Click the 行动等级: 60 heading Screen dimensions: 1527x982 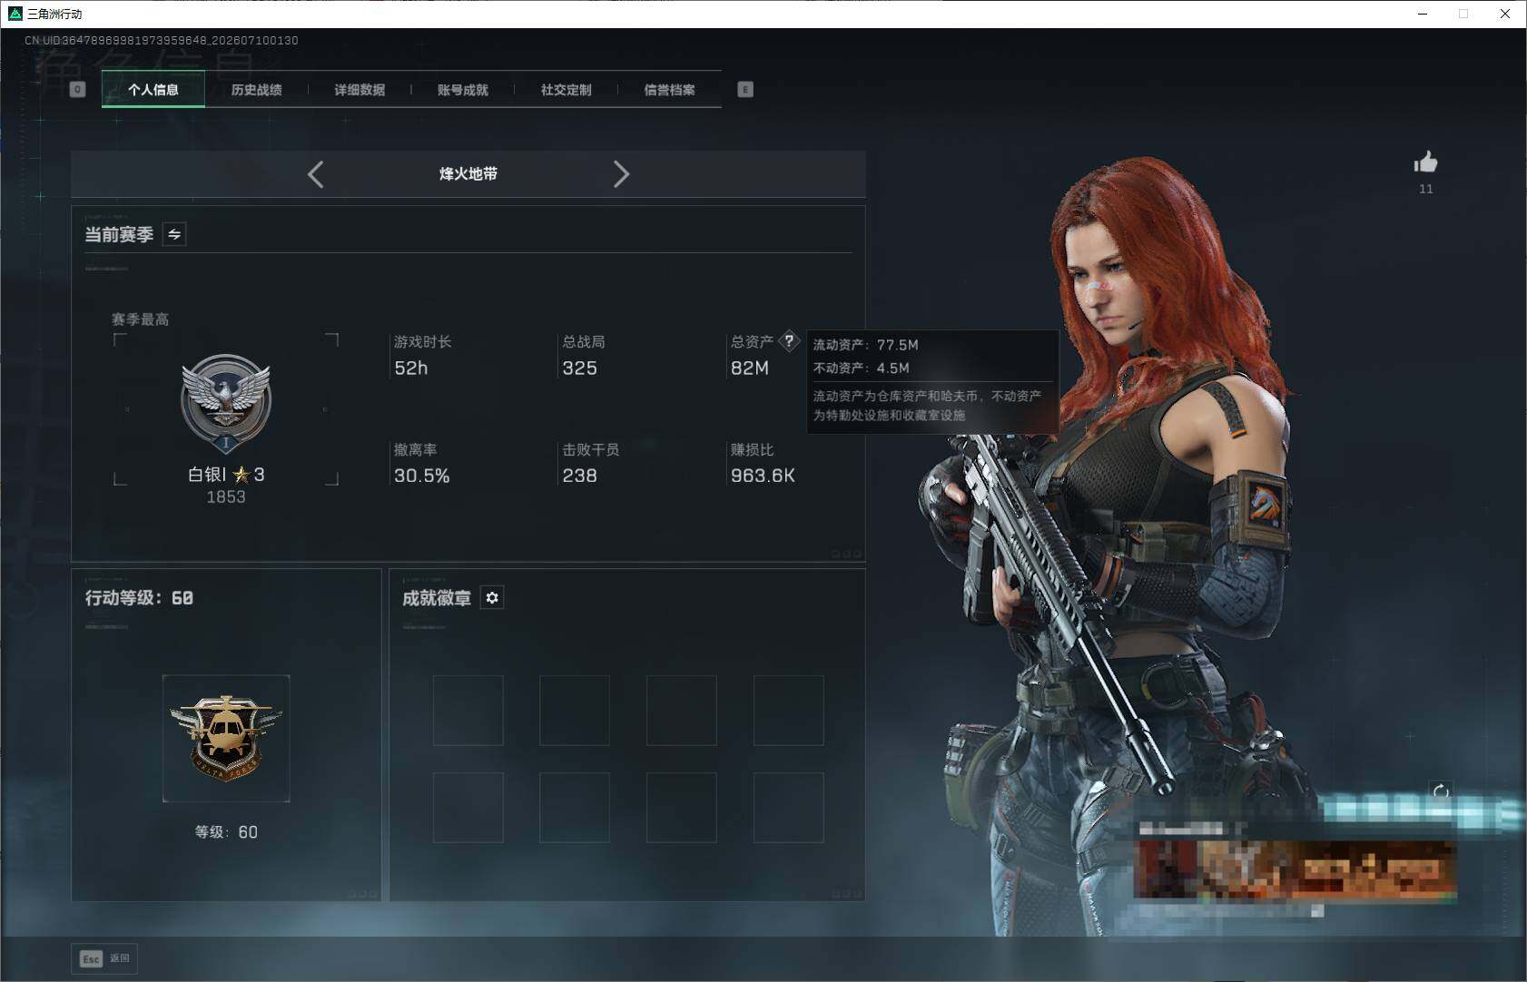click(x=139, y=597)
